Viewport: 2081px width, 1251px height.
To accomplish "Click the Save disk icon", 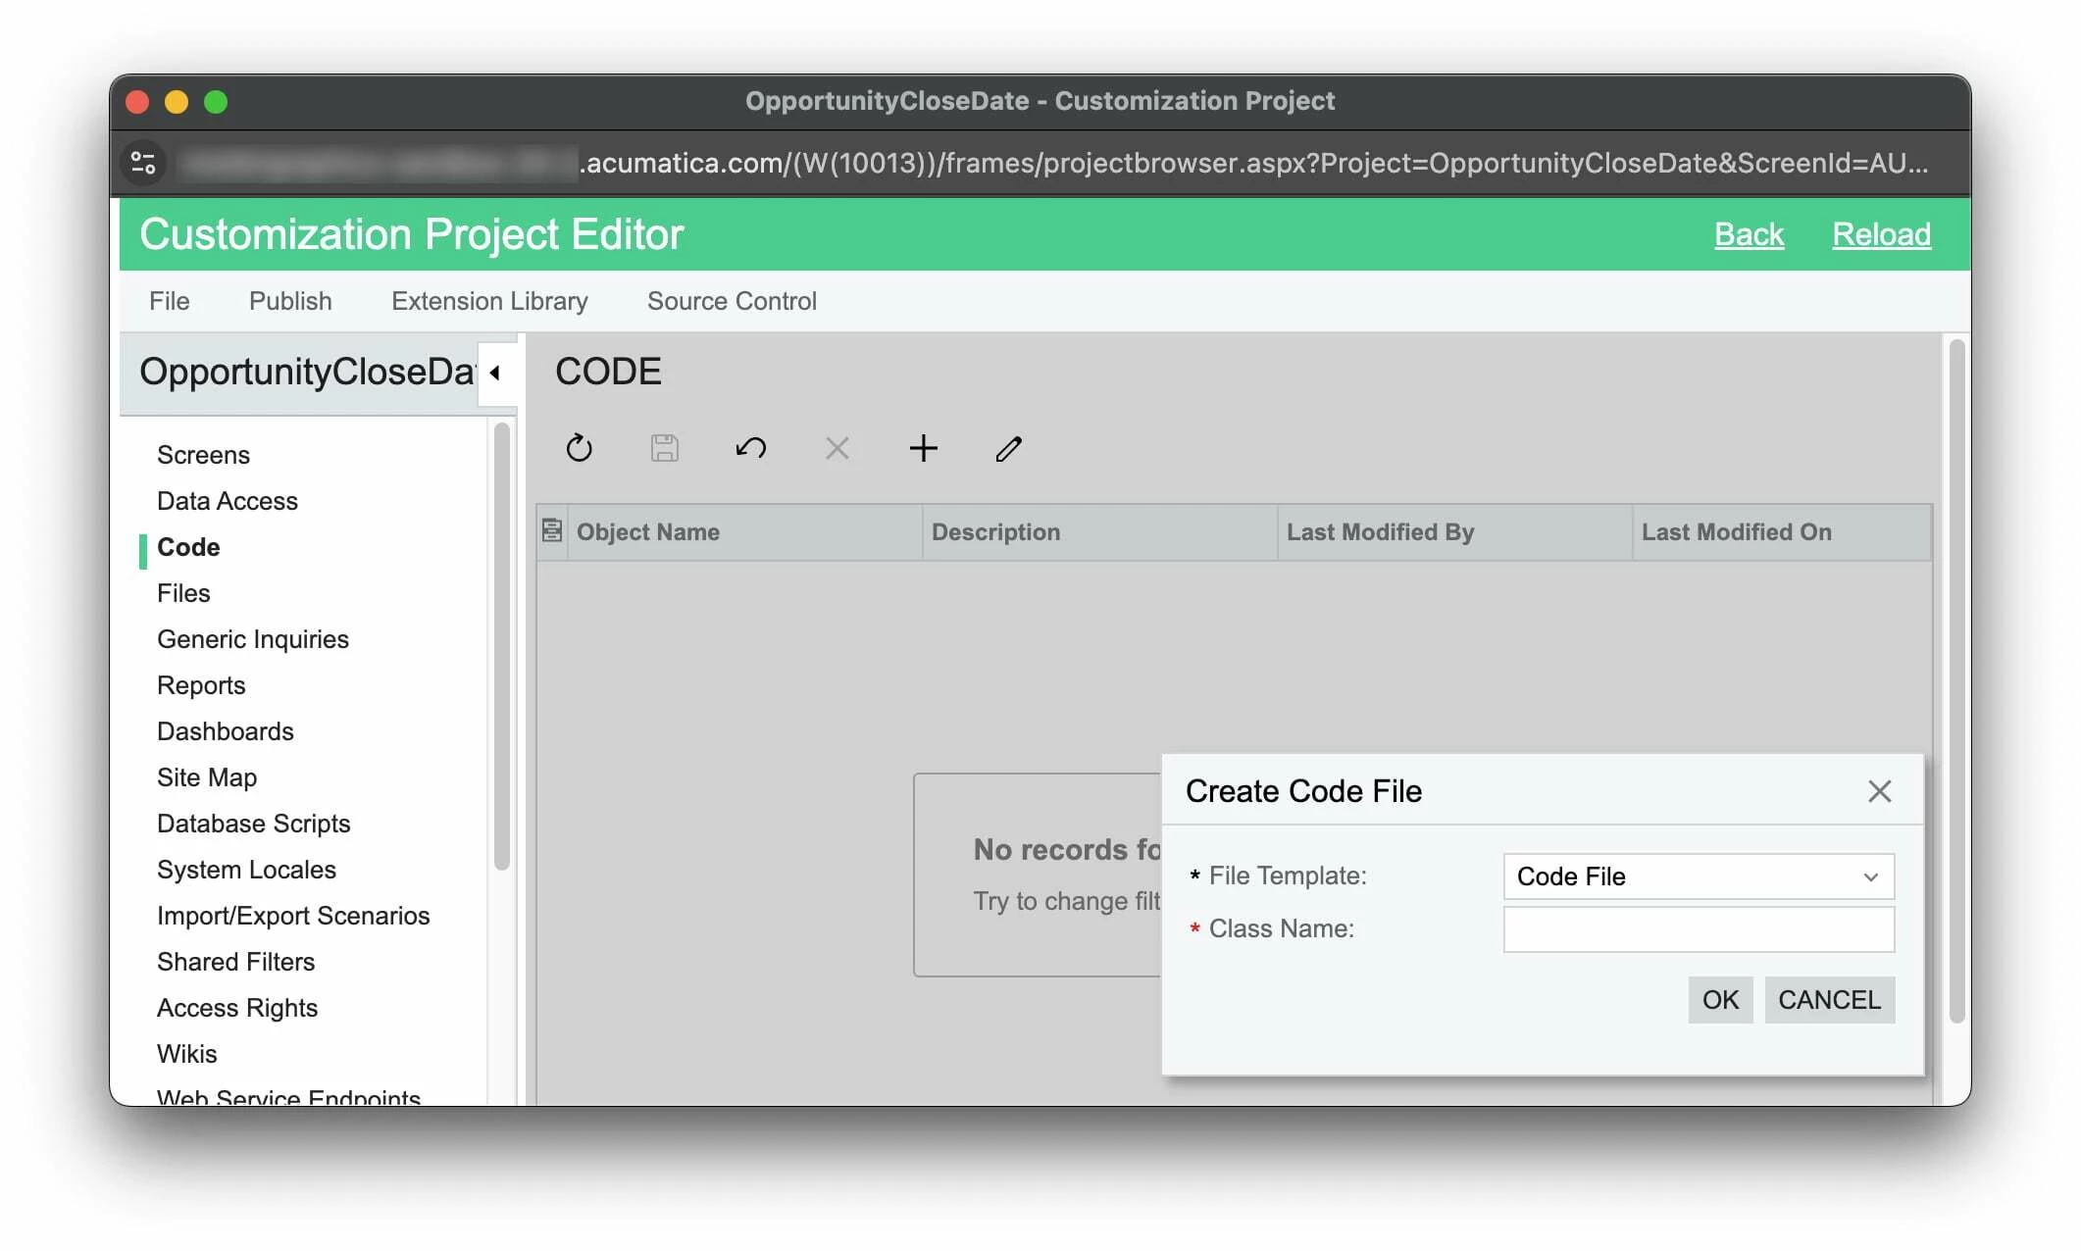I will pyautogui.click(x=665, y=448).
